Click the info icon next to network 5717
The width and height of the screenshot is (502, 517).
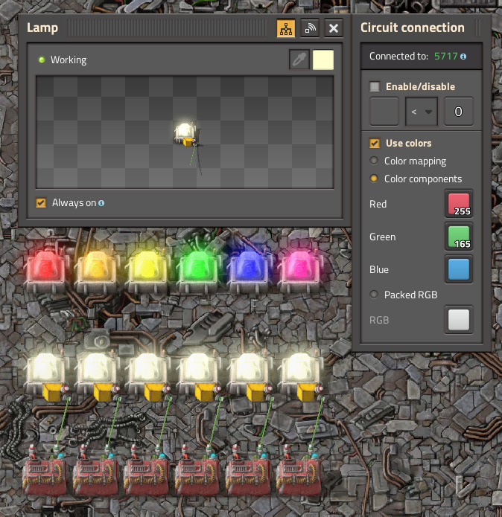pos(463,57)
